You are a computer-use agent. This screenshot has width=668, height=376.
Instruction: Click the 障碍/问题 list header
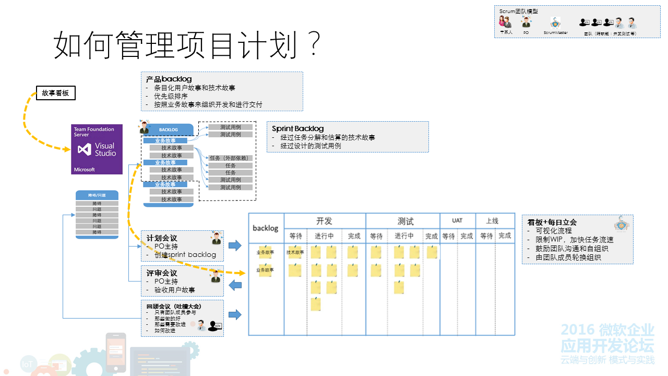(x=97, y=195)
